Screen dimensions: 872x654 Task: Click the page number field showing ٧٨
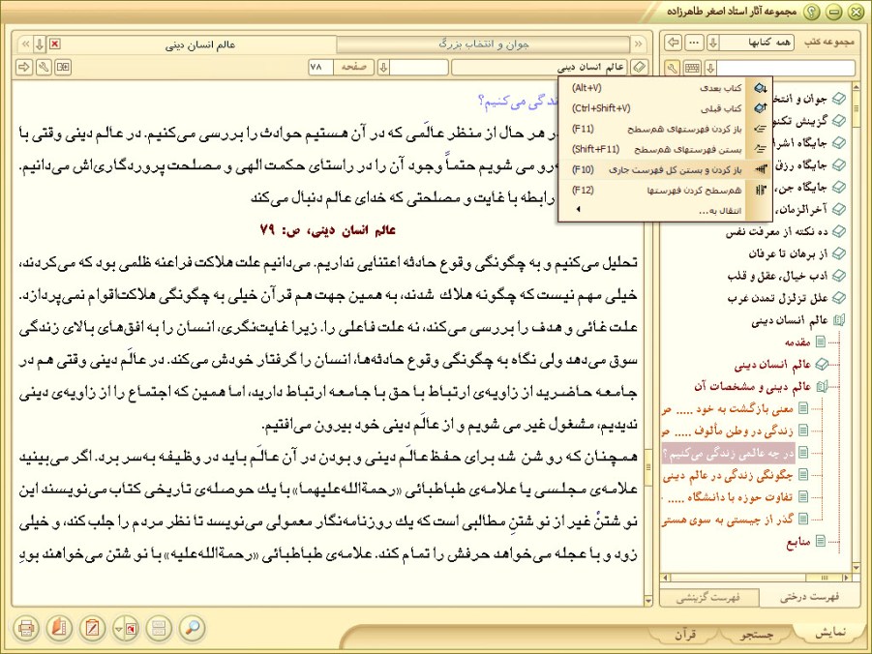click(x=321, y=68)
